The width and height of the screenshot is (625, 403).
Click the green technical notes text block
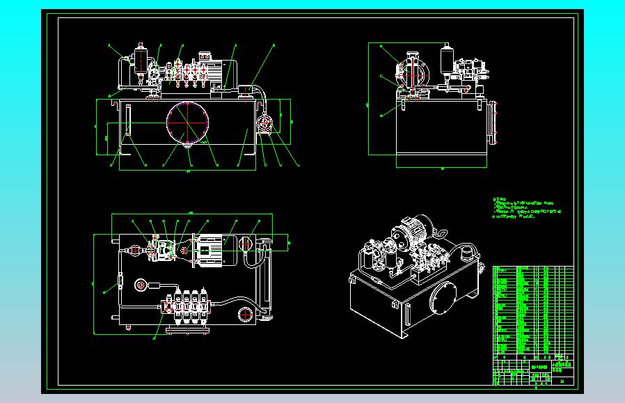[x=527, y=209]
